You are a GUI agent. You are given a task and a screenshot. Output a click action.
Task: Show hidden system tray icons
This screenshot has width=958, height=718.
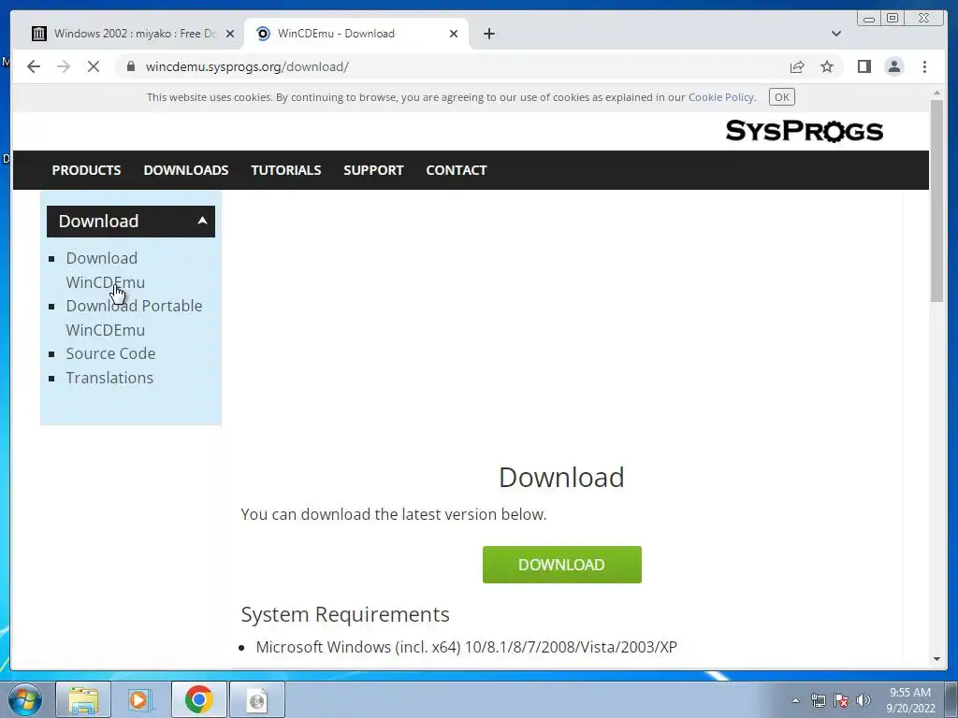[x=795, y=700]
